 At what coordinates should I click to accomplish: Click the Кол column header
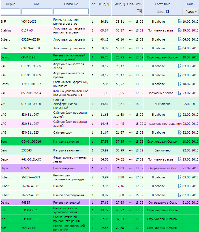pyautogui.click(x=92, y=4)
